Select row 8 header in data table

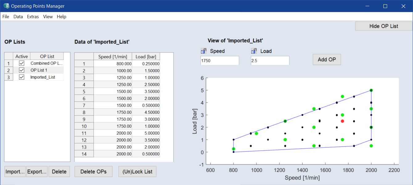(84, 112)
